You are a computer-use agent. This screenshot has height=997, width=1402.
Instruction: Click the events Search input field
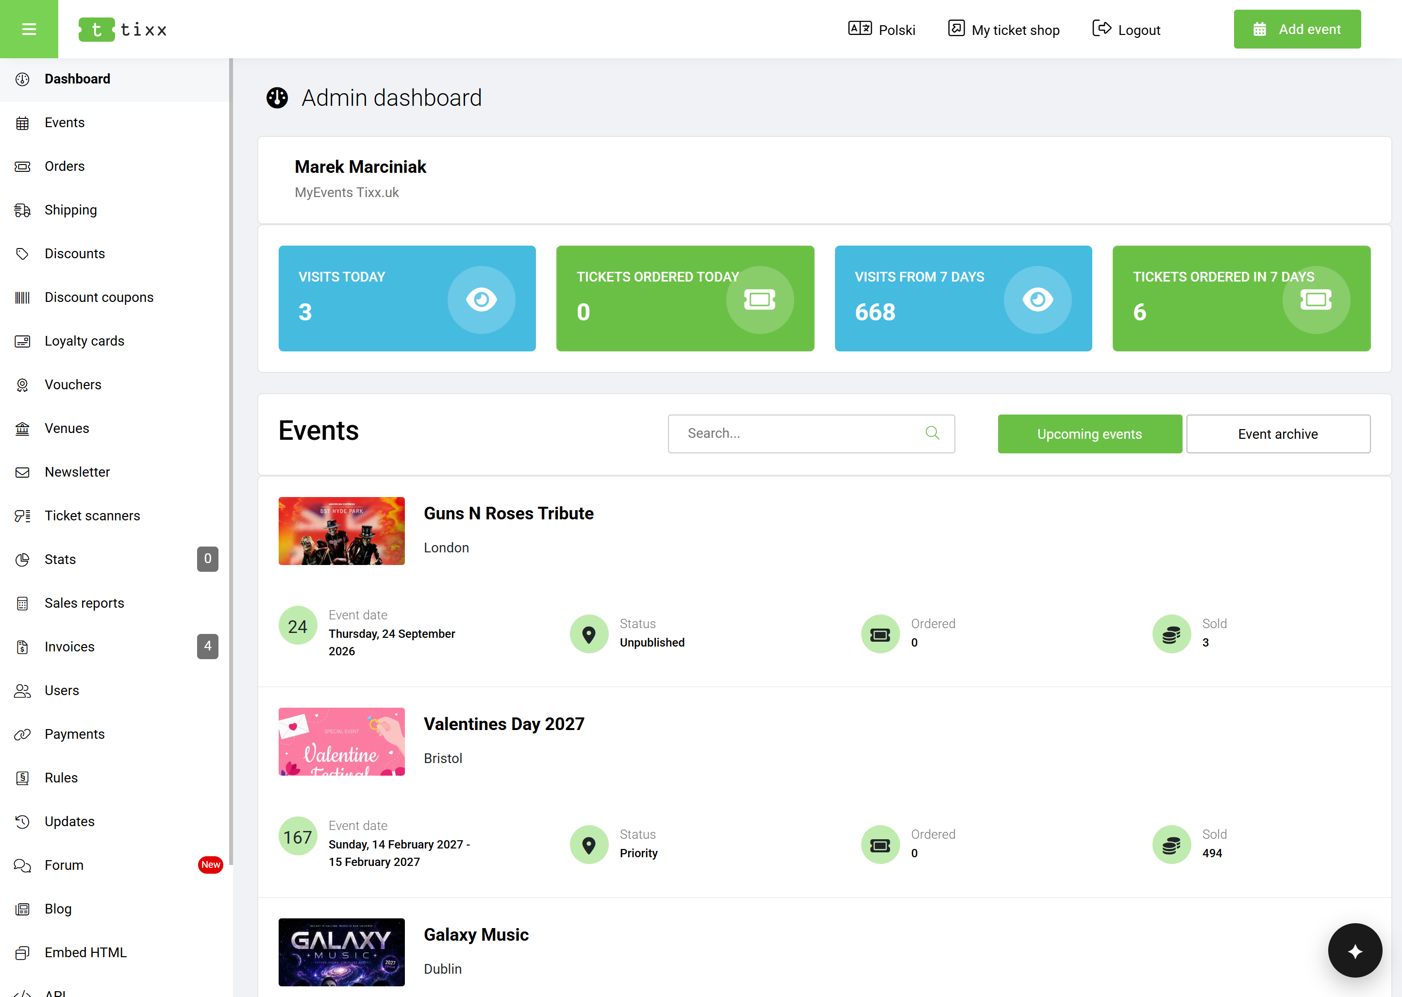coord(811,434)
